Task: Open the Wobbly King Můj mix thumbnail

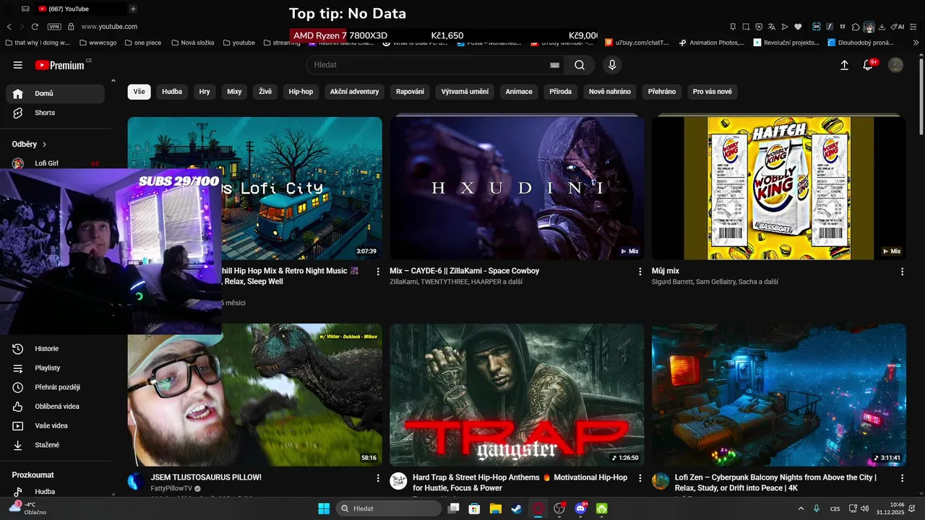Action: (779, 188)
